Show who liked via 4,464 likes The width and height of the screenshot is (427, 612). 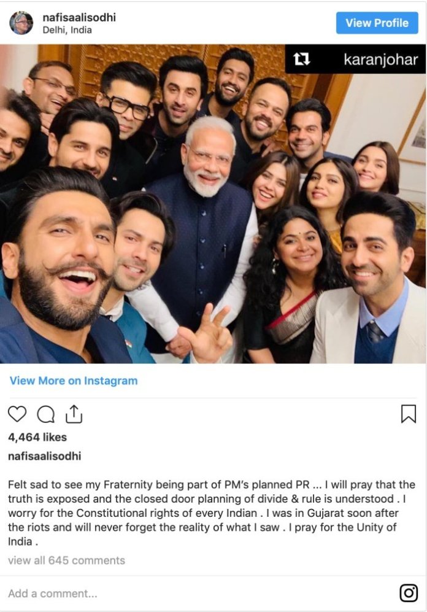pyautogui.click(x=37, y=437)
